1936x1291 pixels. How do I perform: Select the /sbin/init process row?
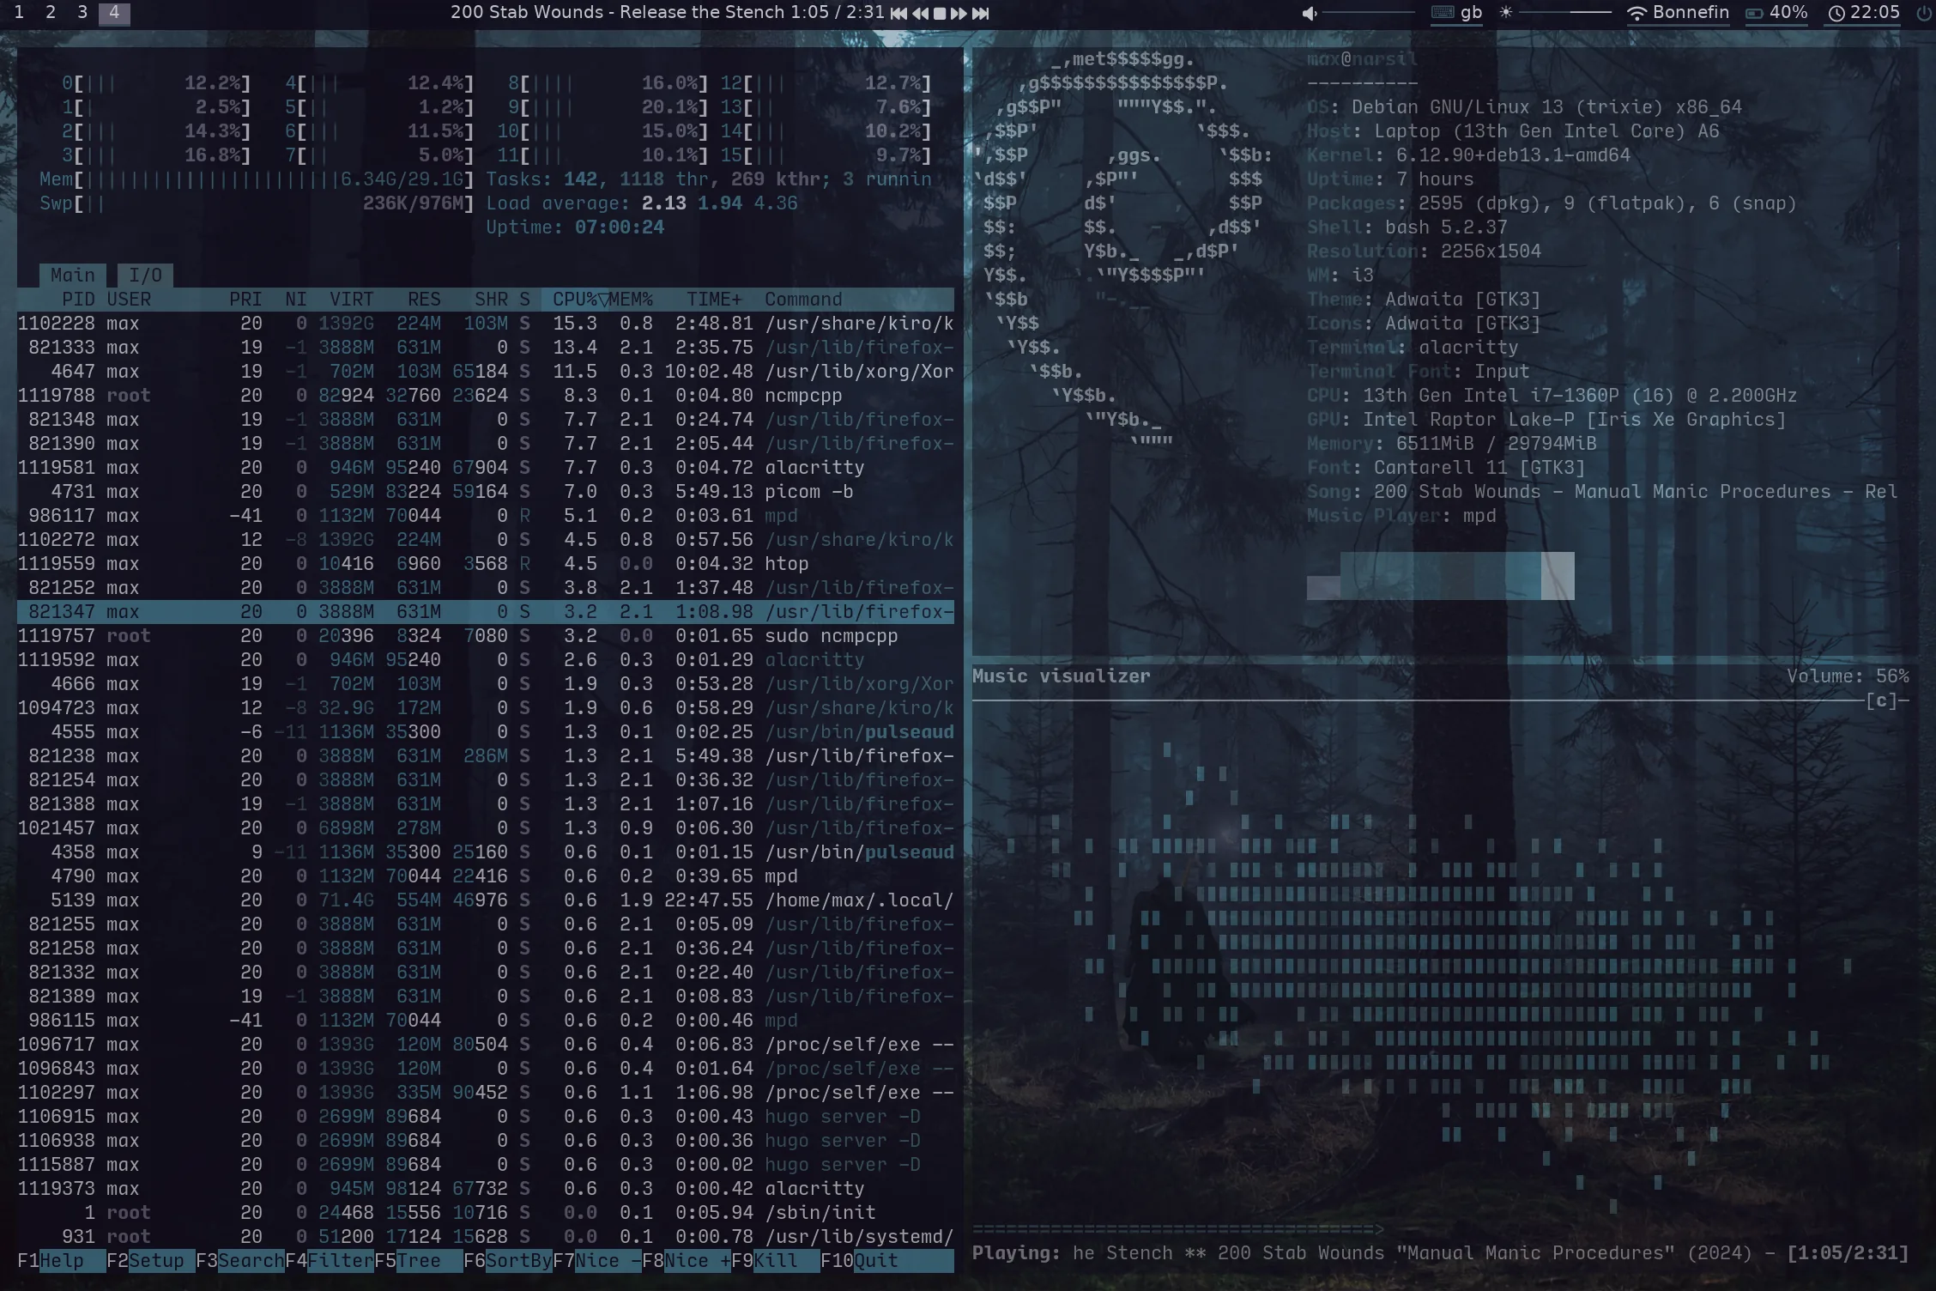tap(486, 1213)
